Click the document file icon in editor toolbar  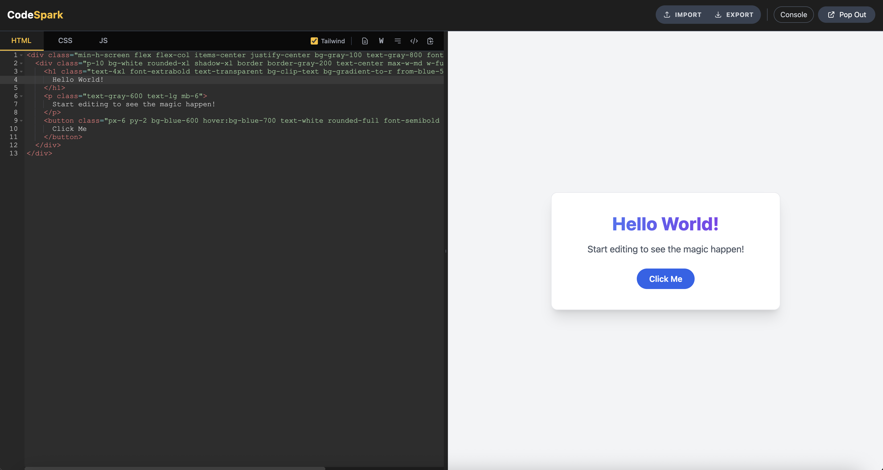coord(365,41)
